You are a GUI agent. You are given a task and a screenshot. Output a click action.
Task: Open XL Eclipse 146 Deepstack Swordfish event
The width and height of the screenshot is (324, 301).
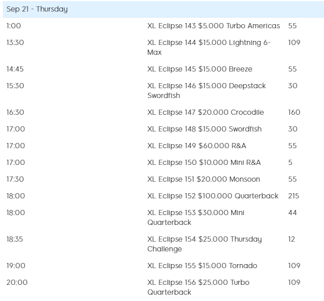pyautogui.click(x=207, y=91)
